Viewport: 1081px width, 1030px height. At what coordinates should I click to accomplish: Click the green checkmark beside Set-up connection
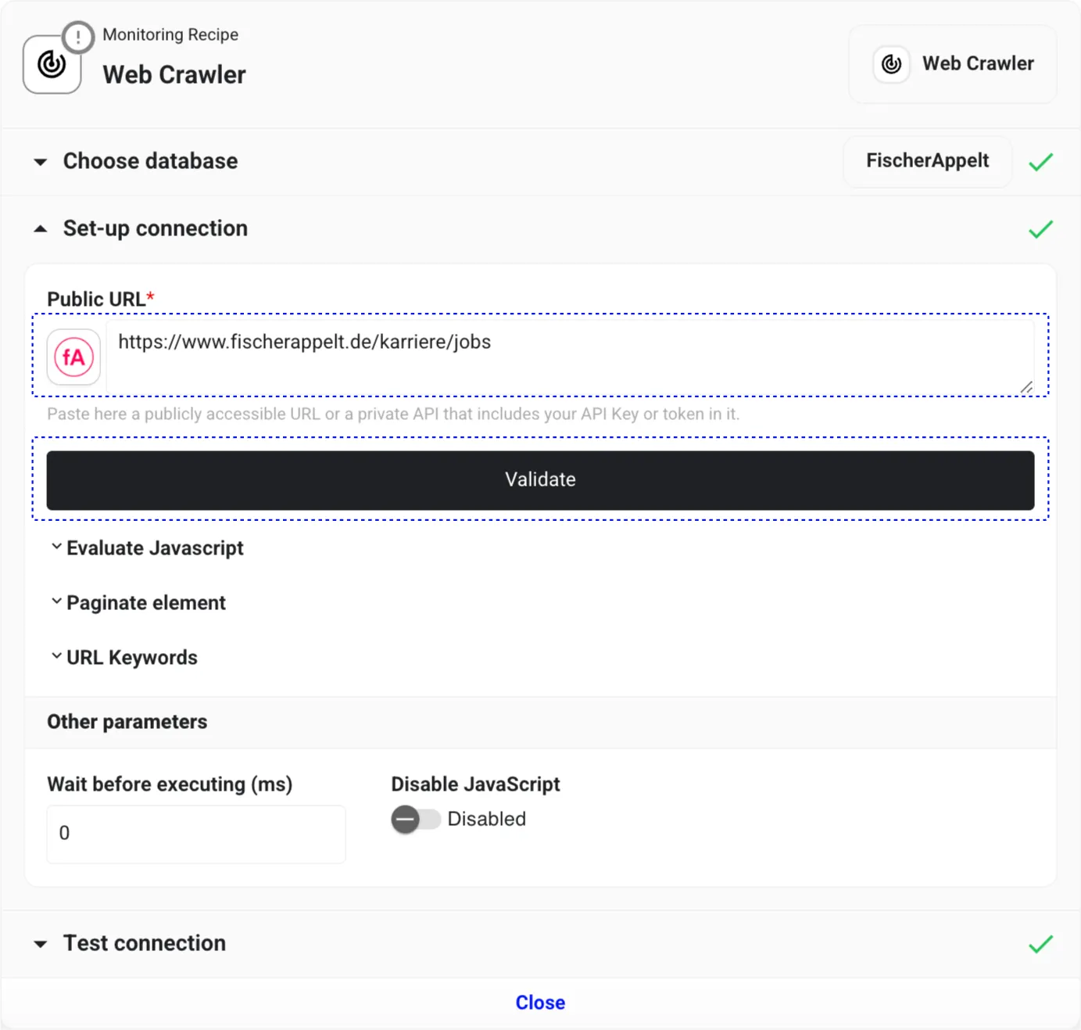click(x=1040, y=229)
